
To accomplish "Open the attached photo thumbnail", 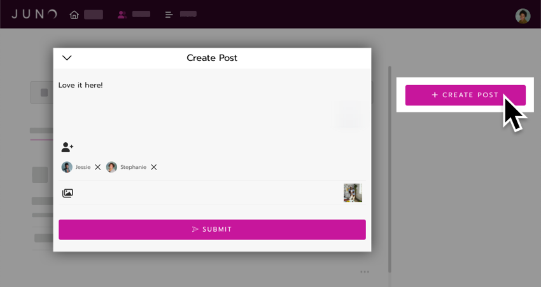I will 353,193.
